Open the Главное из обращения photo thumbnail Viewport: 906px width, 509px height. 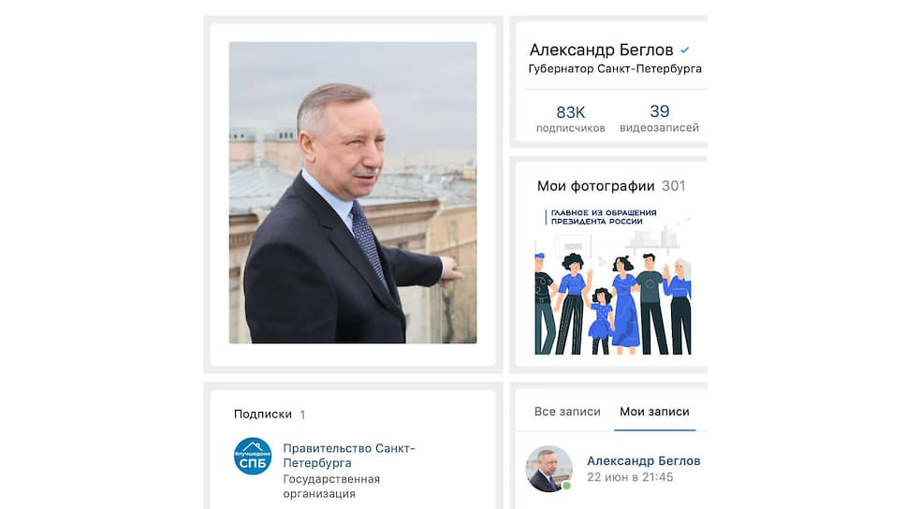click(x=613, y=280)
